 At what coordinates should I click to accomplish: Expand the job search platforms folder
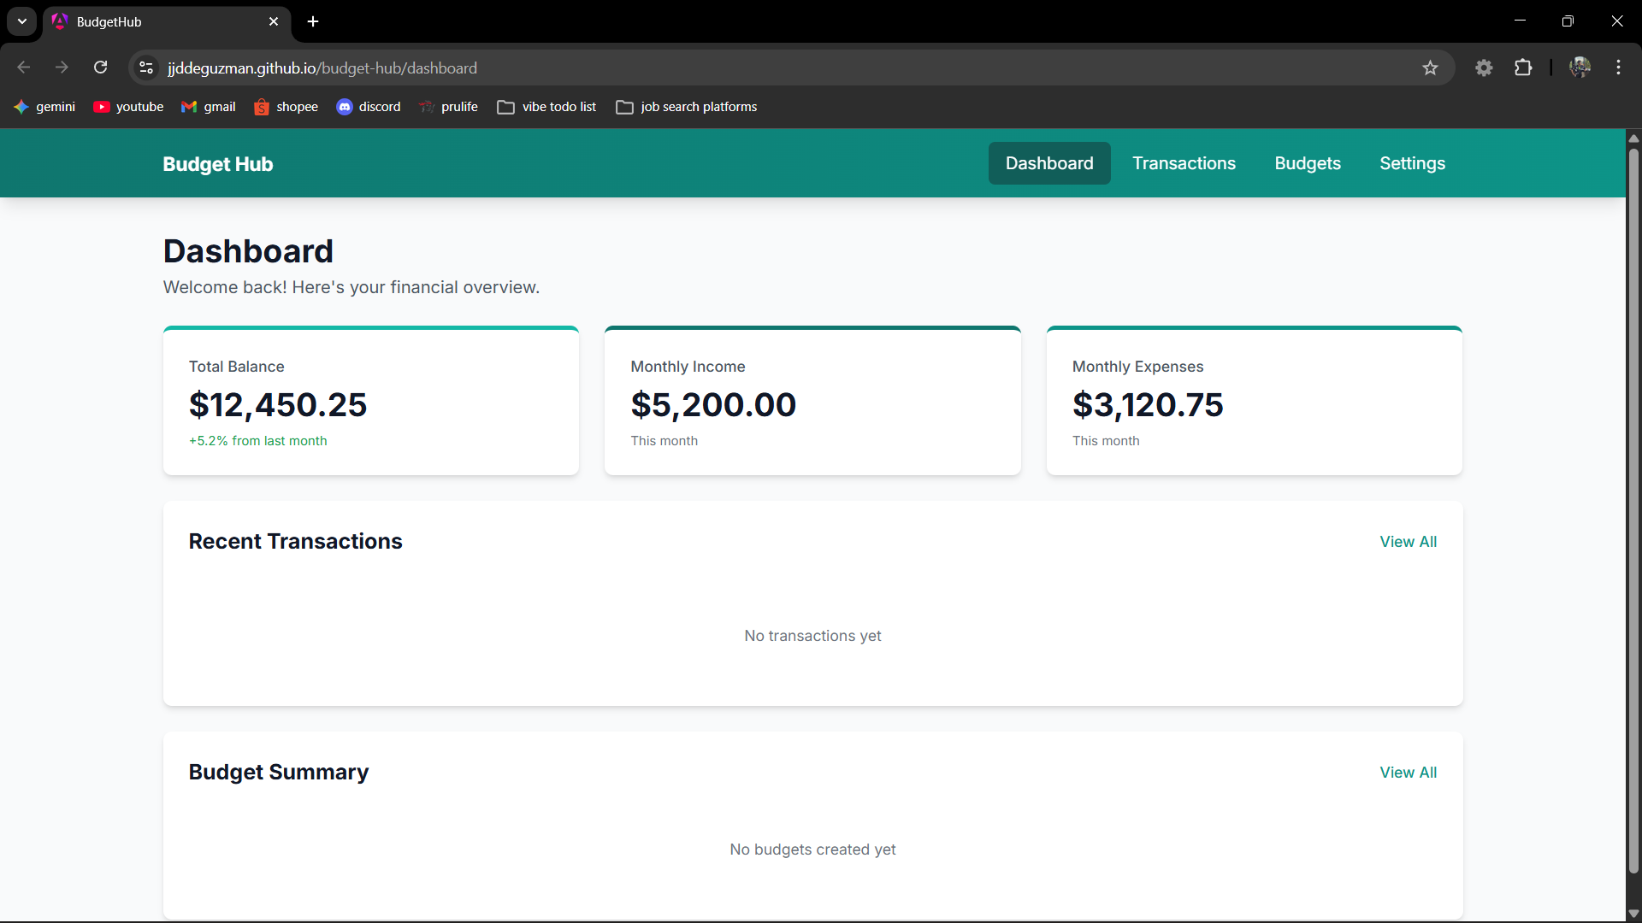687,107
